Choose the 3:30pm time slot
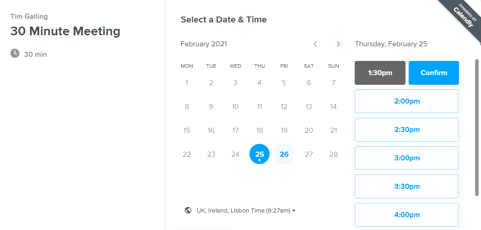 coord(406,186)
